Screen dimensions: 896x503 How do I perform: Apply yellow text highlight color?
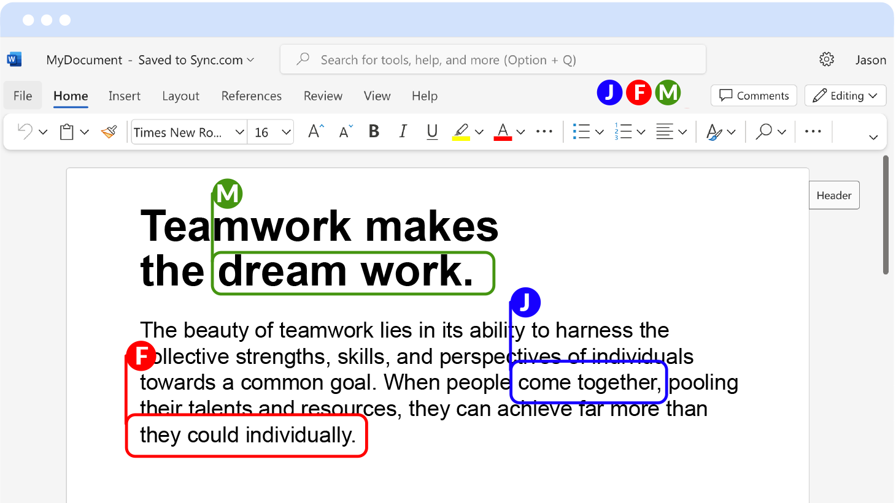coord(462,131)
